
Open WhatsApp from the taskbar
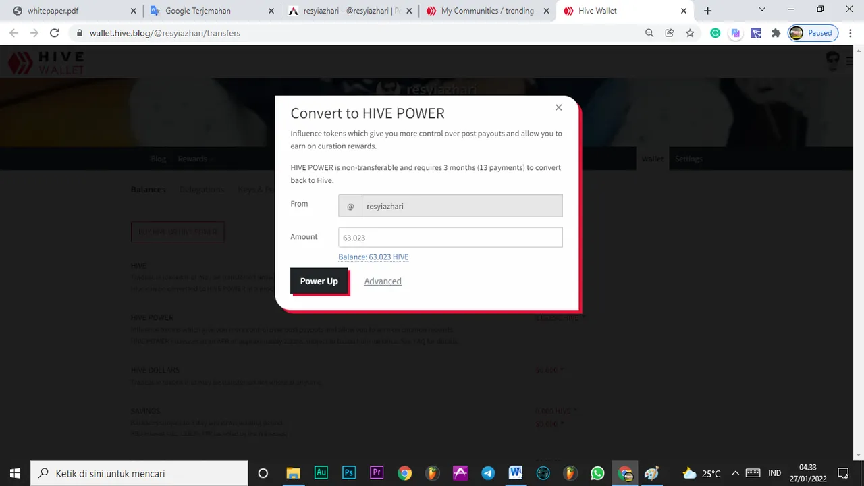(597, 473)
